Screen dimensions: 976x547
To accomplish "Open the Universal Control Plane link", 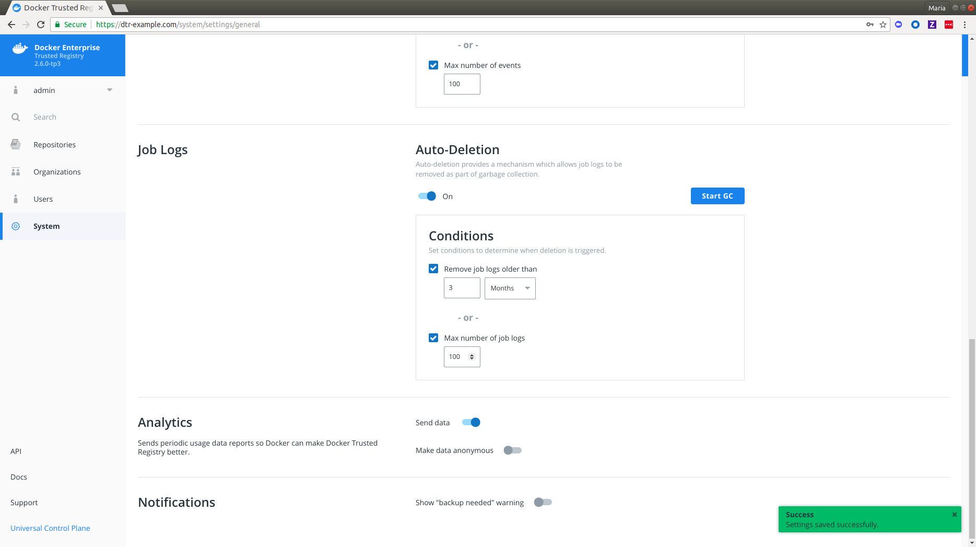I will (x=50, y=528).
